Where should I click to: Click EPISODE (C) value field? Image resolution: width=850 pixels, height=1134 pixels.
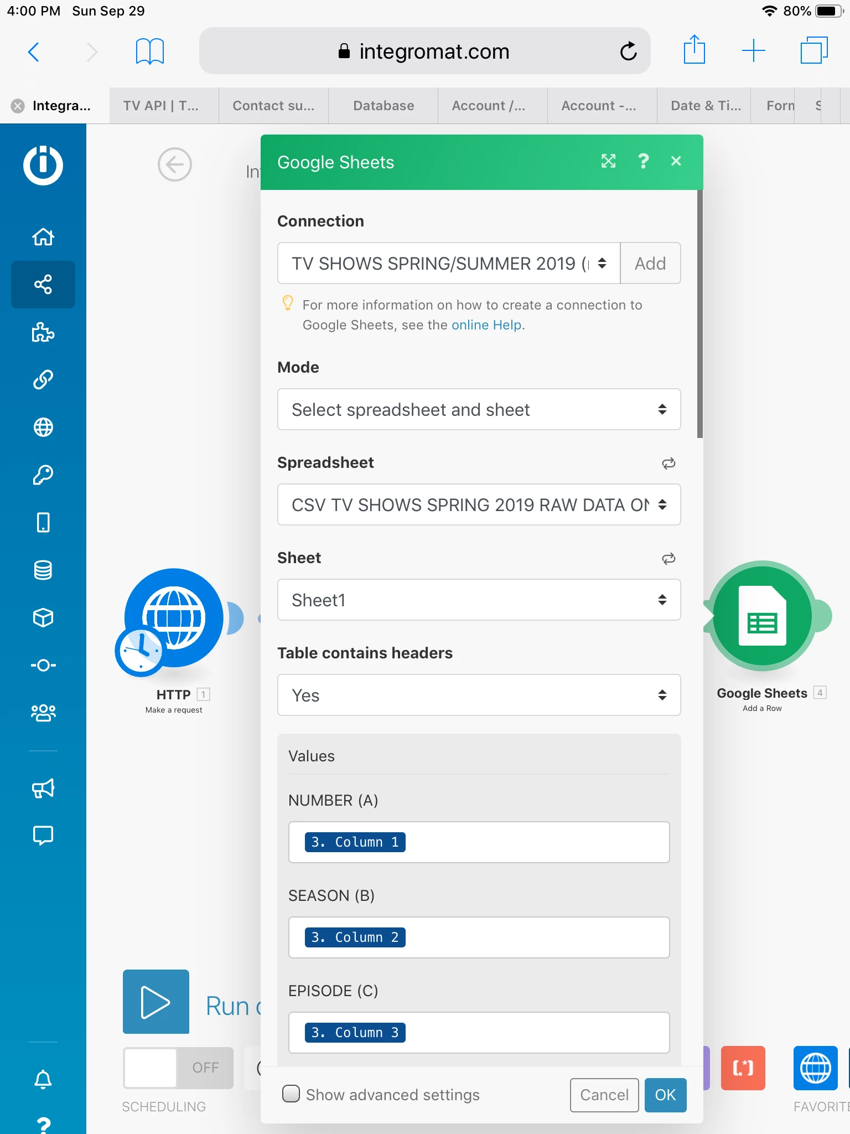[479, 1033]
